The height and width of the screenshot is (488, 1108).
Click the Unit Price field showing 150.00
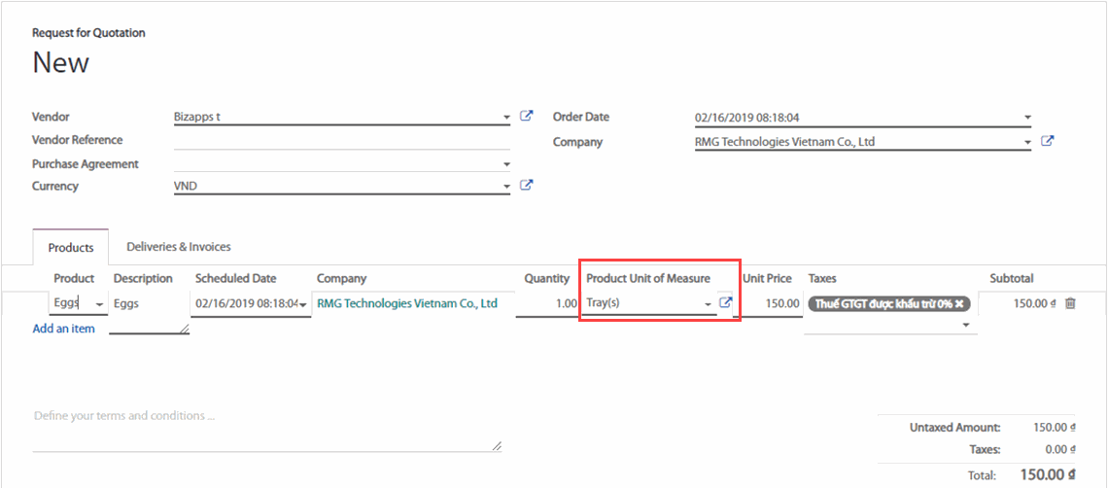[772, 303]
